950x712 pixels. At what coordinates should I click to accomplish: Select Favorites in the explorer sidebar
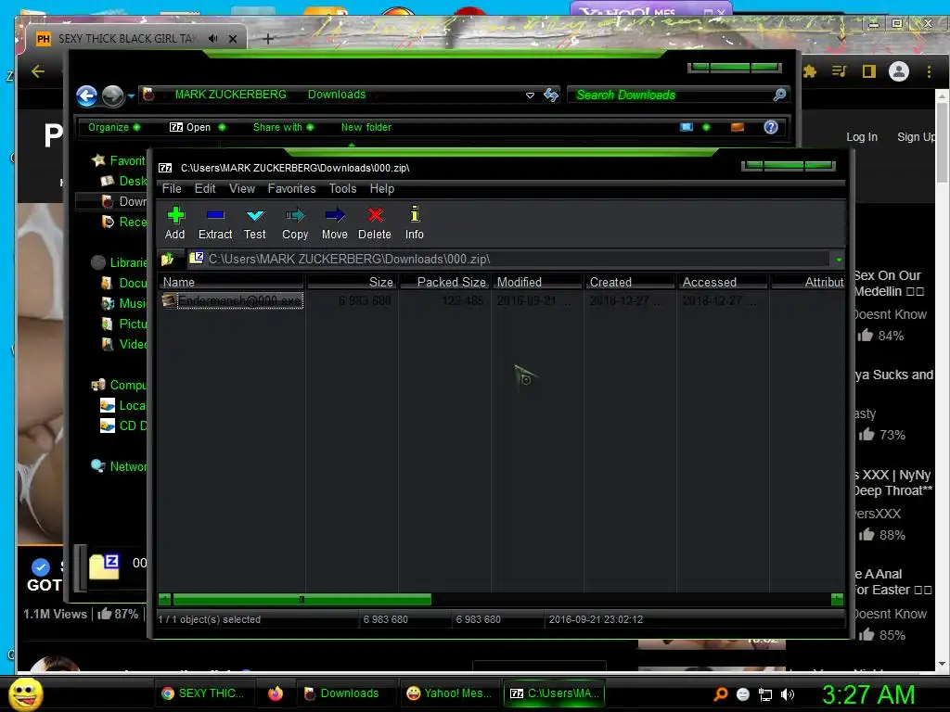(119, 160)
